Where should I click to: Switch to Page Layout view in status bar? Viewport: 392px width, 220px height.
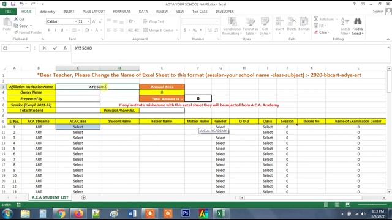(337, 205)
